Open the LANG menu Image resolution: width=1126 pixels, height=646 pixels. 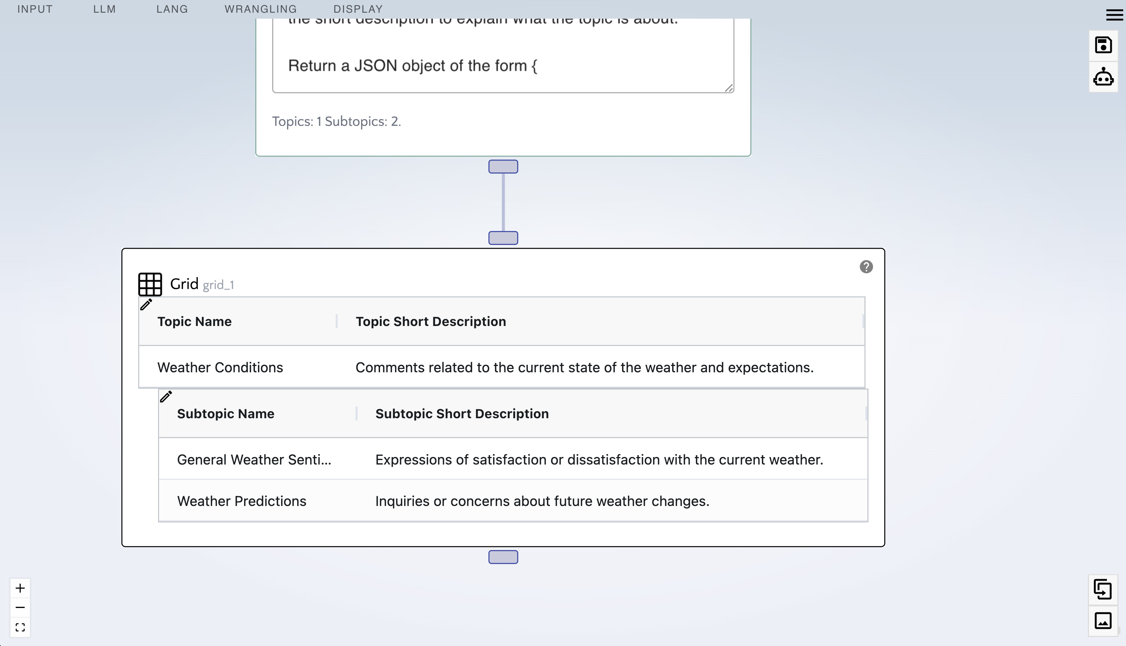coord(172,9)
